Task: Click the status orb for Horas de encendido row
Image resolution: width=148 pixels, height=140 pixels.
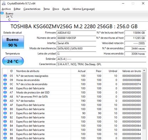Action: [5, 80]
